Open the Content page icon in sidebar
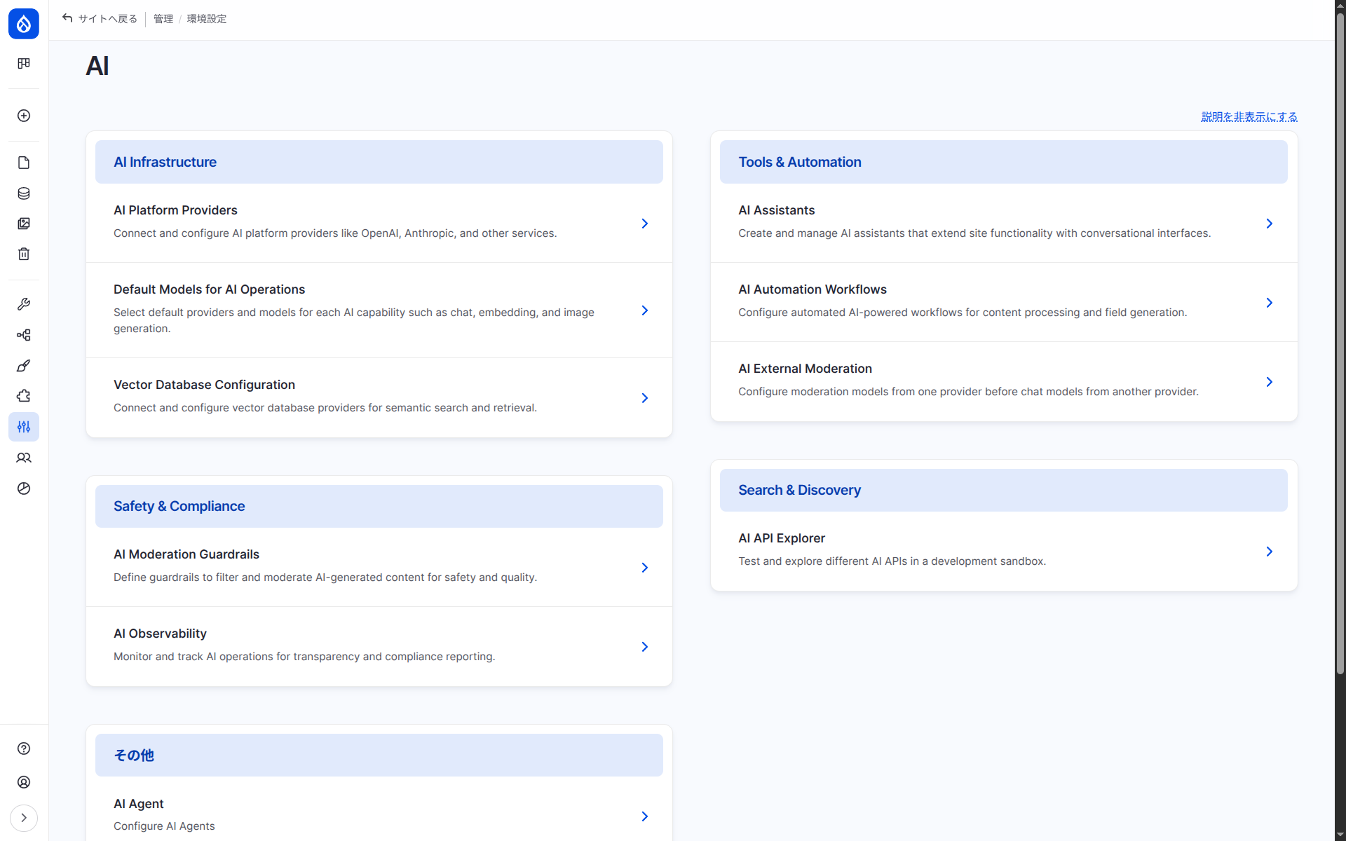The image size is (1346, 841). (24, 163)
